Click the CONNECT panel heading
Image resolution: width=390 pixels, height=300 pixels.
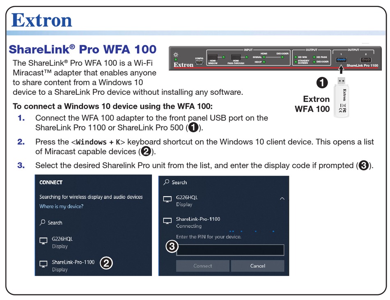pyautogui.click(x=51, y=183)
